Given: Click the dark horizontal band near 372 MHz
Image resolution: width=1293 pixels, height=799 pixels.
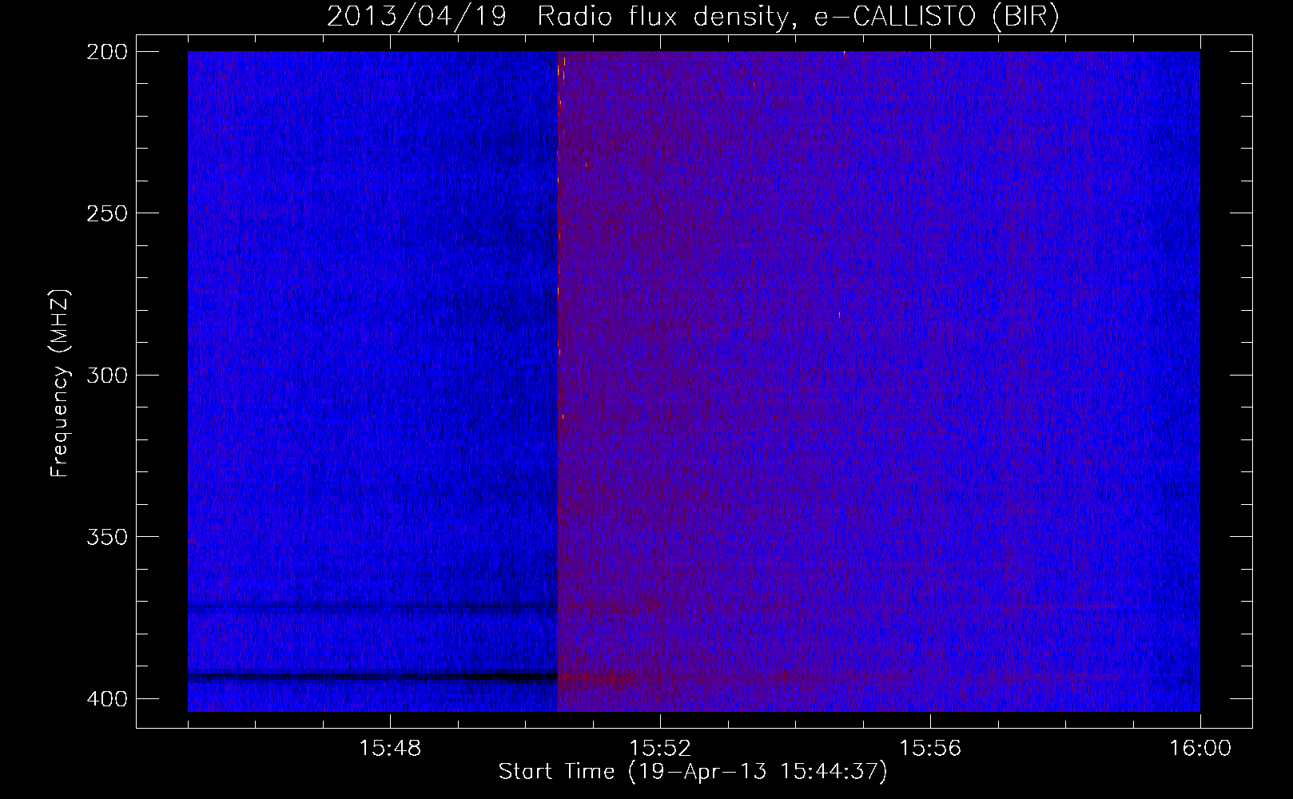Looking at the screenshot, I should pyautogui.click(x=372, y=607).
